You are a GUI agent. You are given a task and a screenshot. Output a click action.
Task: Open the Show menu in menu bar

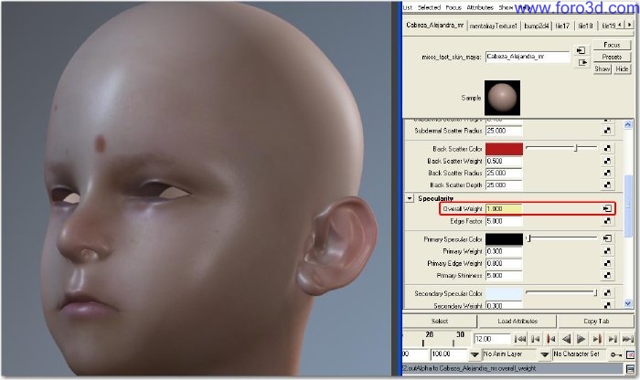(x=506, y=7)
